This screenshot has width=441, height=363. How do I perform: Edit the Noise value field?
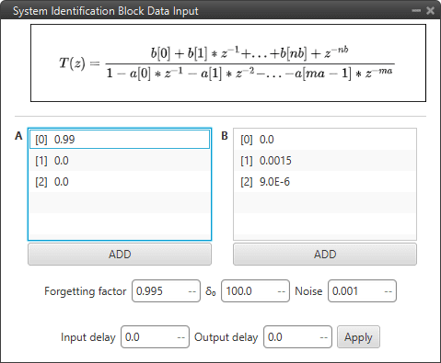pyautogui.click(x=362, y=290)
